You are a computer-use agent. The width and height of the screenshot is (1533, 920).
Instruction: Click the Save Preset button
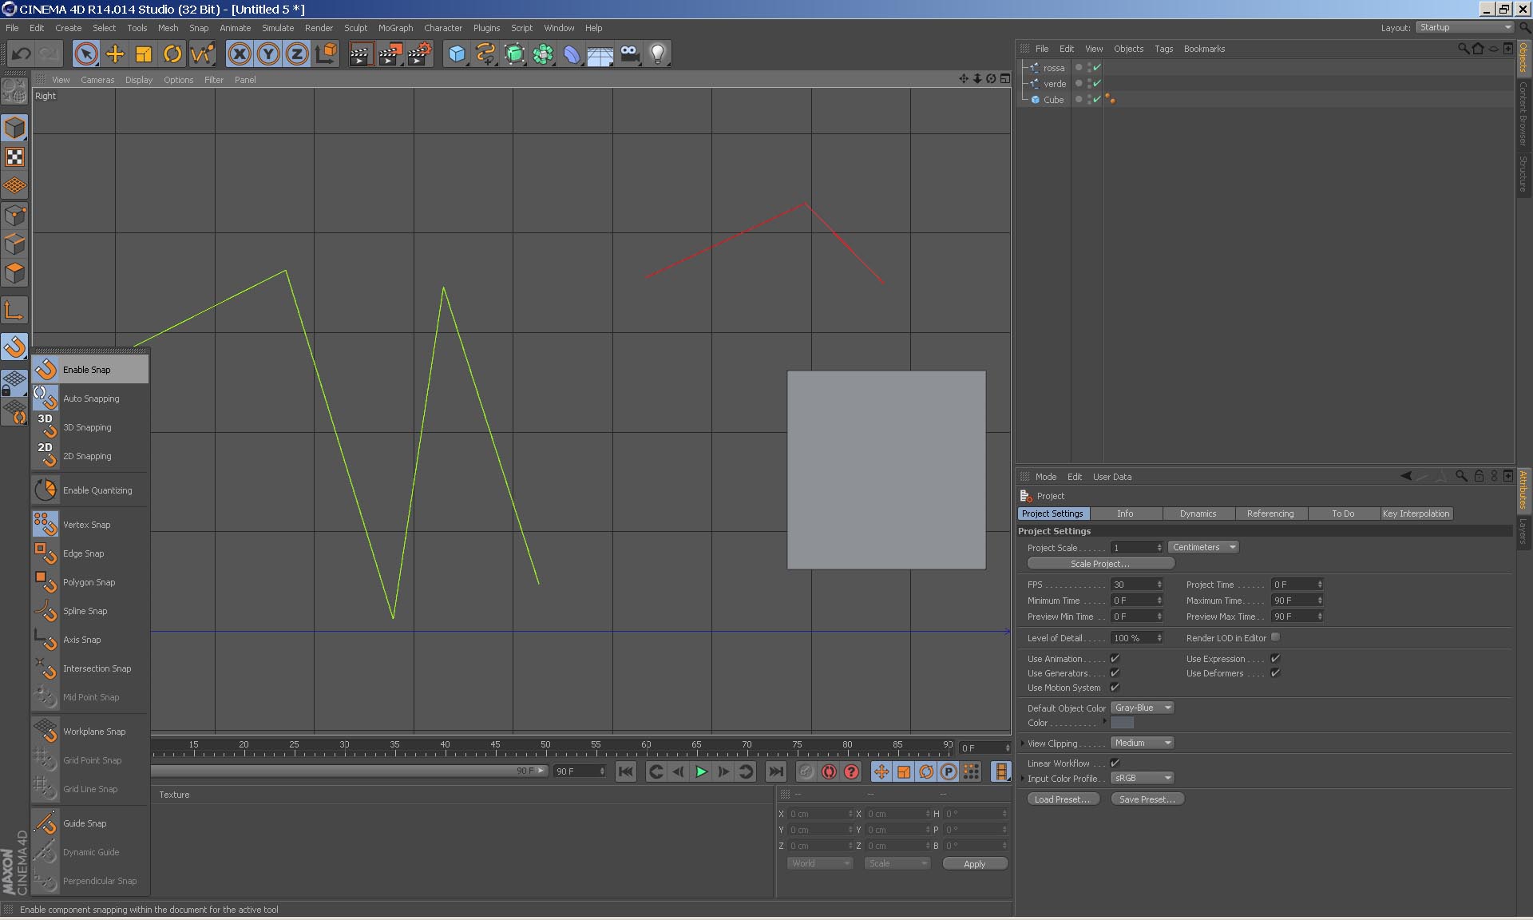tap(1147, 799)
